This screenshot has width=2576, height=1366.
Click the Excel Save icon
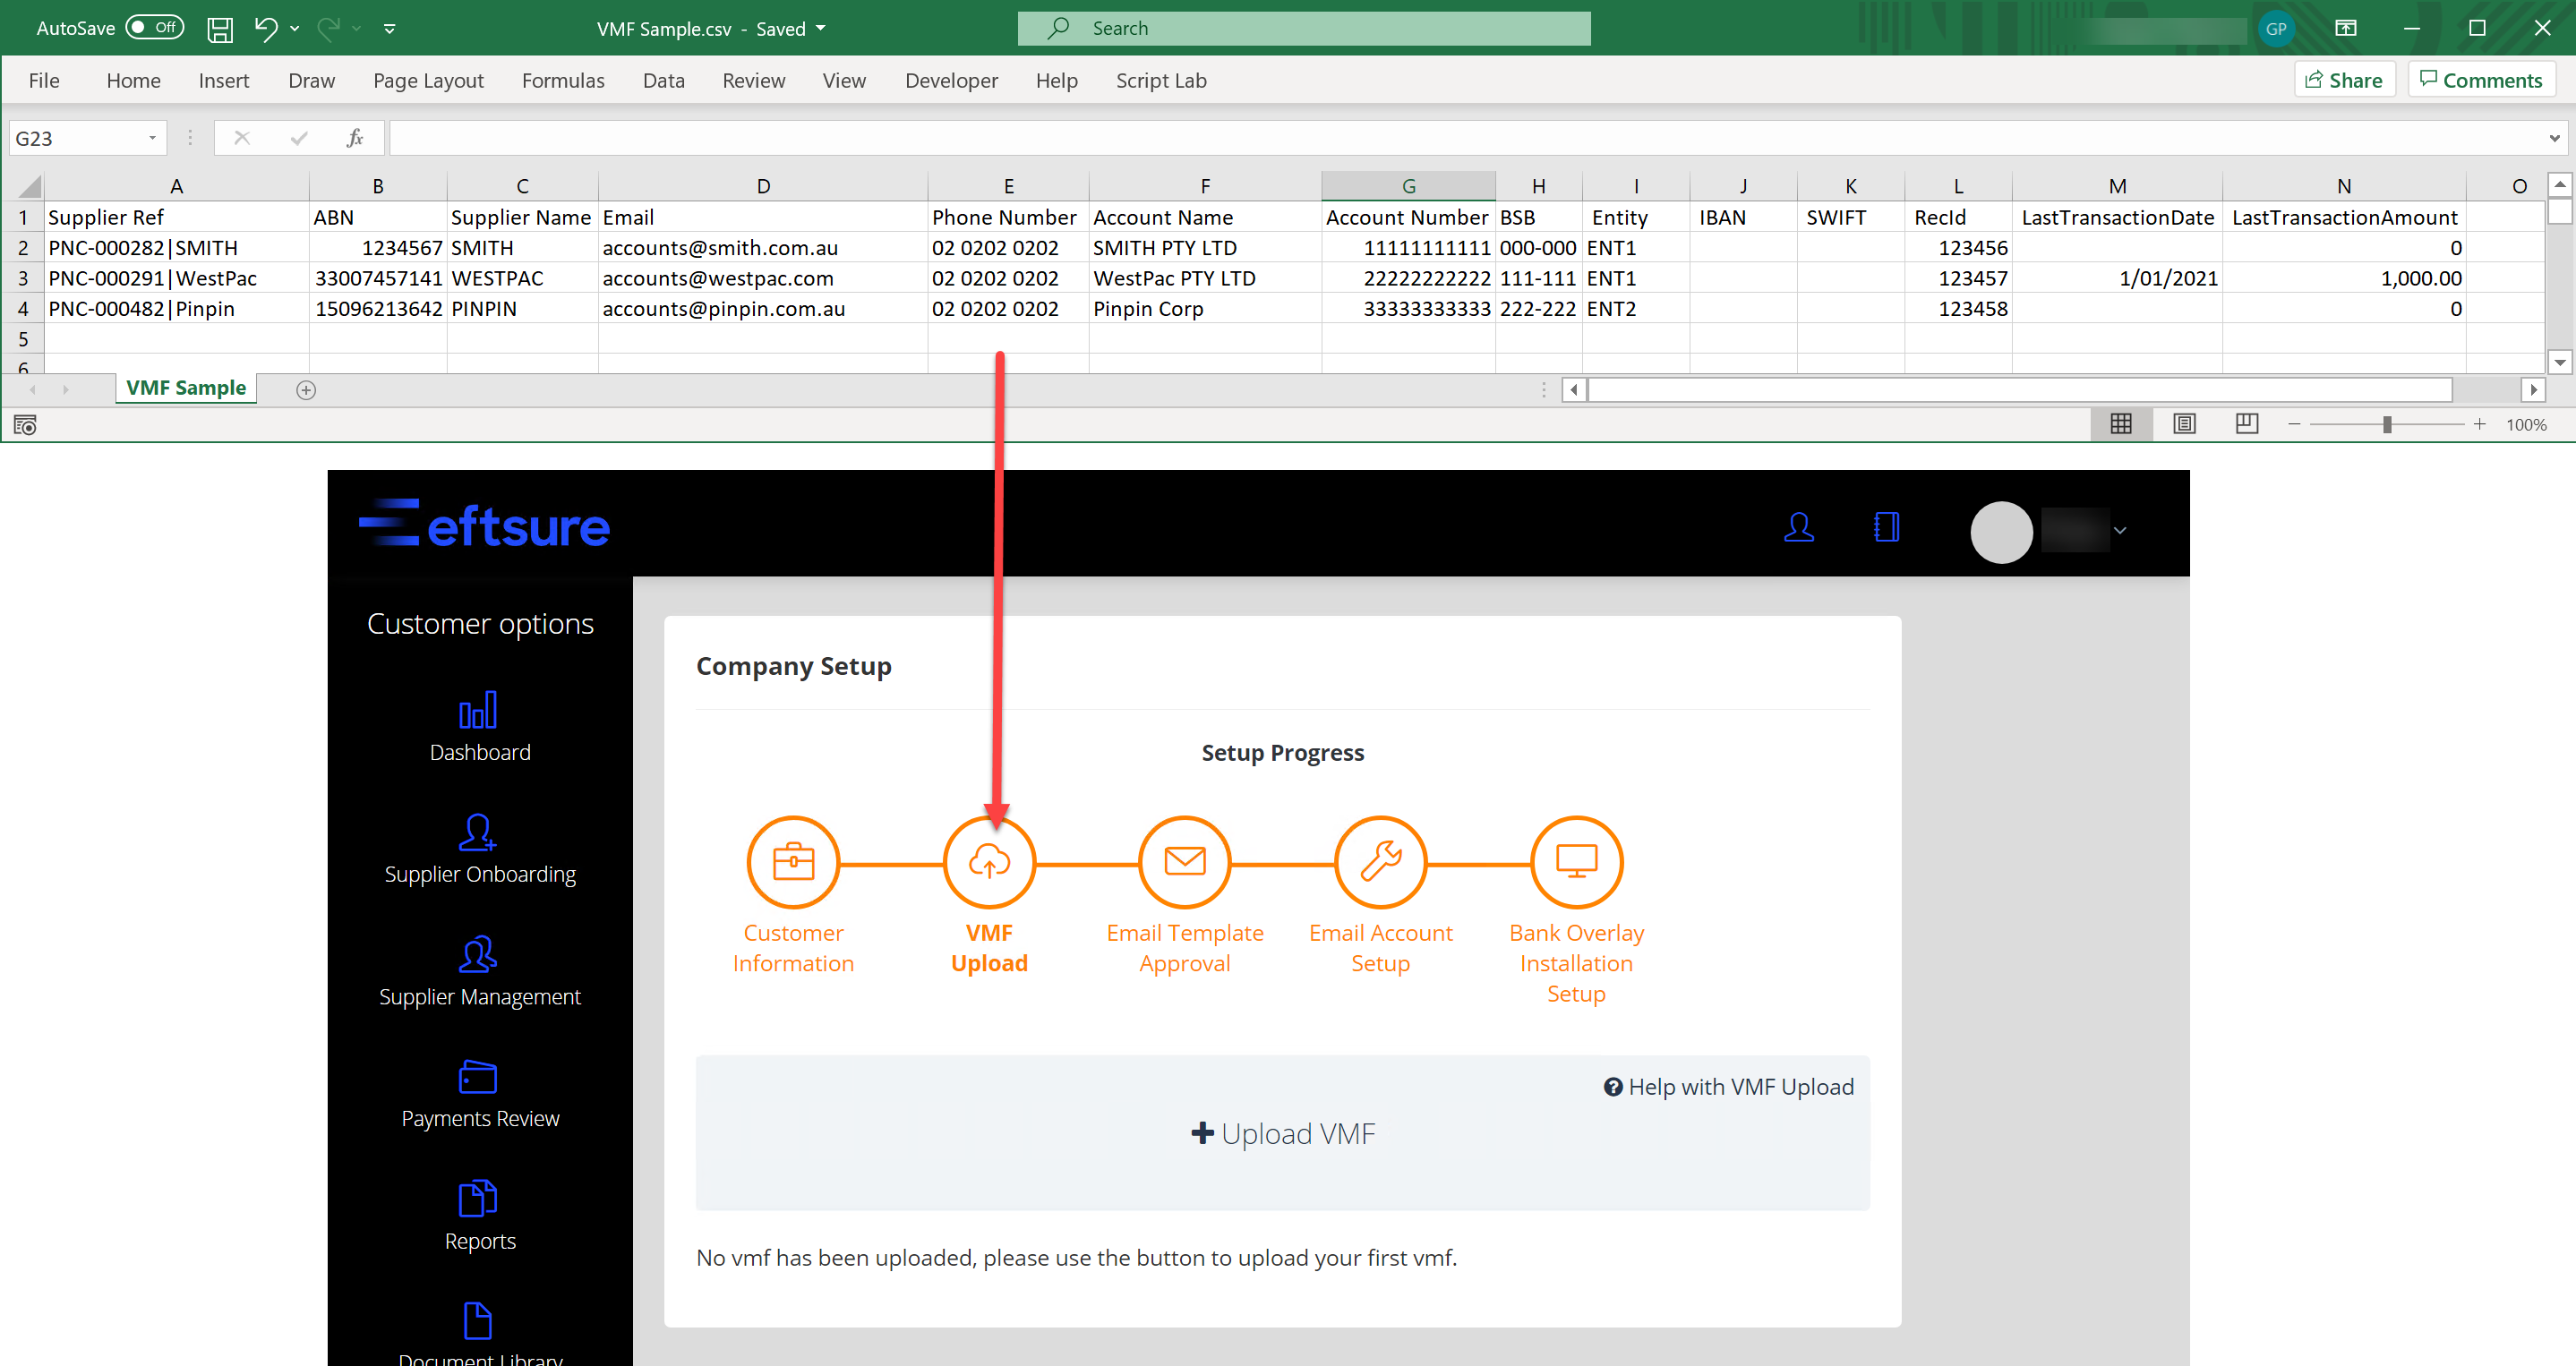(219, 29)
